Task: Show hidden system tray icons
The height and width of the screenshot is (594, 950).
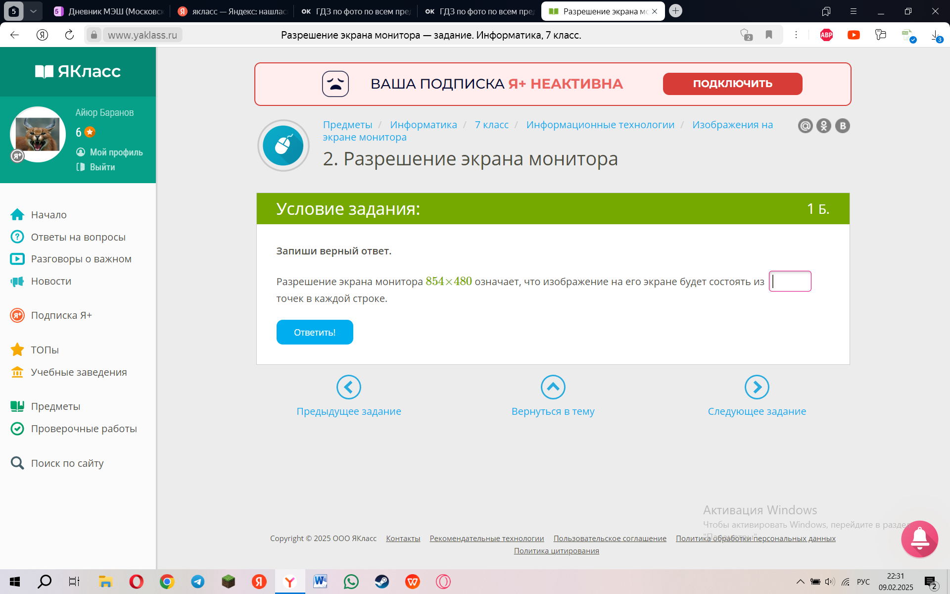Action: click(800, 582)
